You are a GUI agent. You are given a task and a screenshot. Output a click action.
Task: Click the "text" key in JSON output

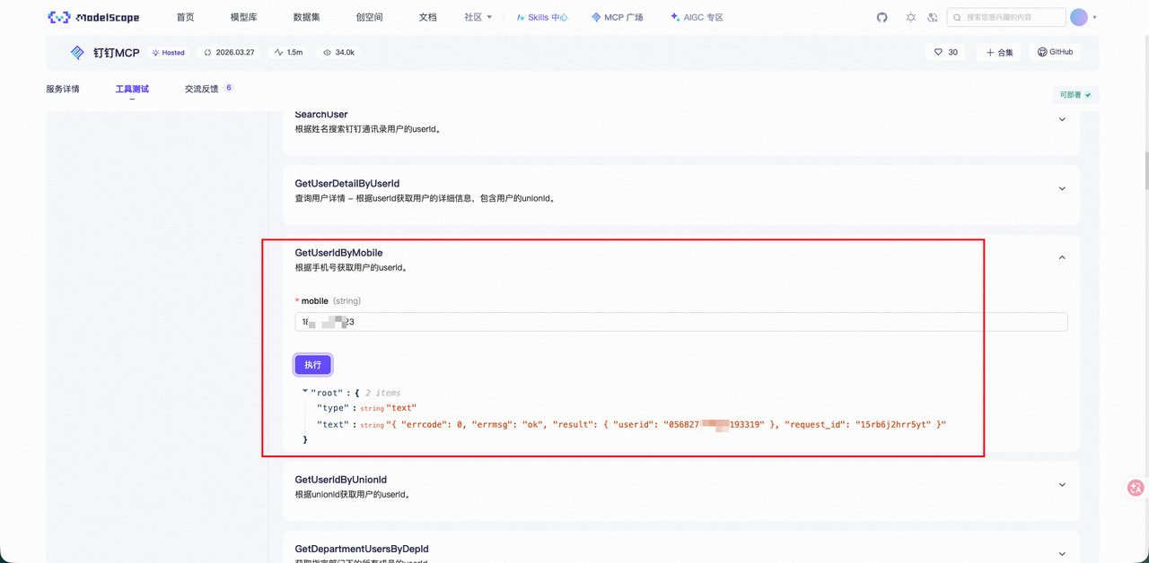pos(334,424)
